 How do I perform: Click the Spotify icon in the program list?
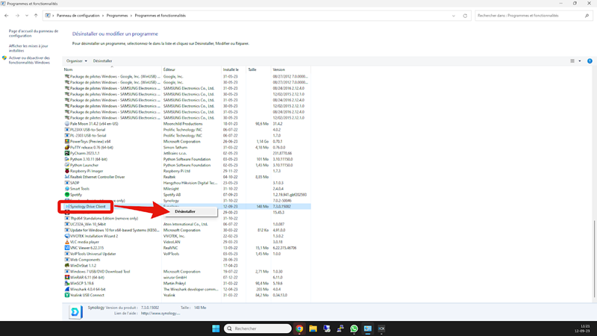66,194
